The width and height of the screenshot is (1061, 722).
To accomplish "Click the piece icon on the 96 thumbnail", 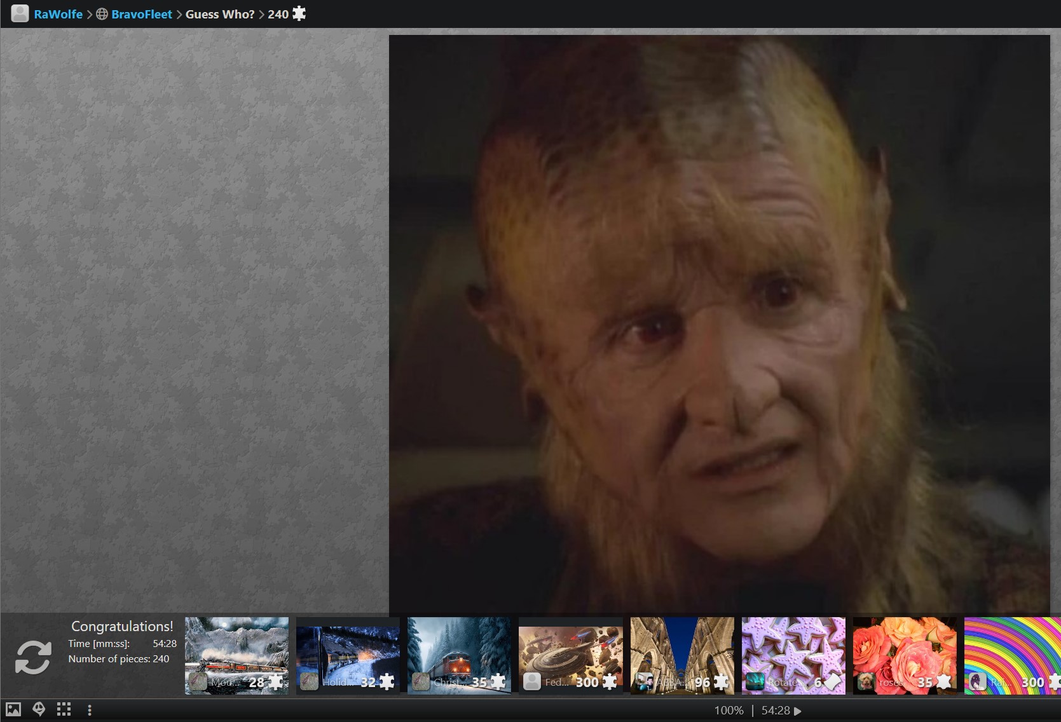I will [720, 682].
